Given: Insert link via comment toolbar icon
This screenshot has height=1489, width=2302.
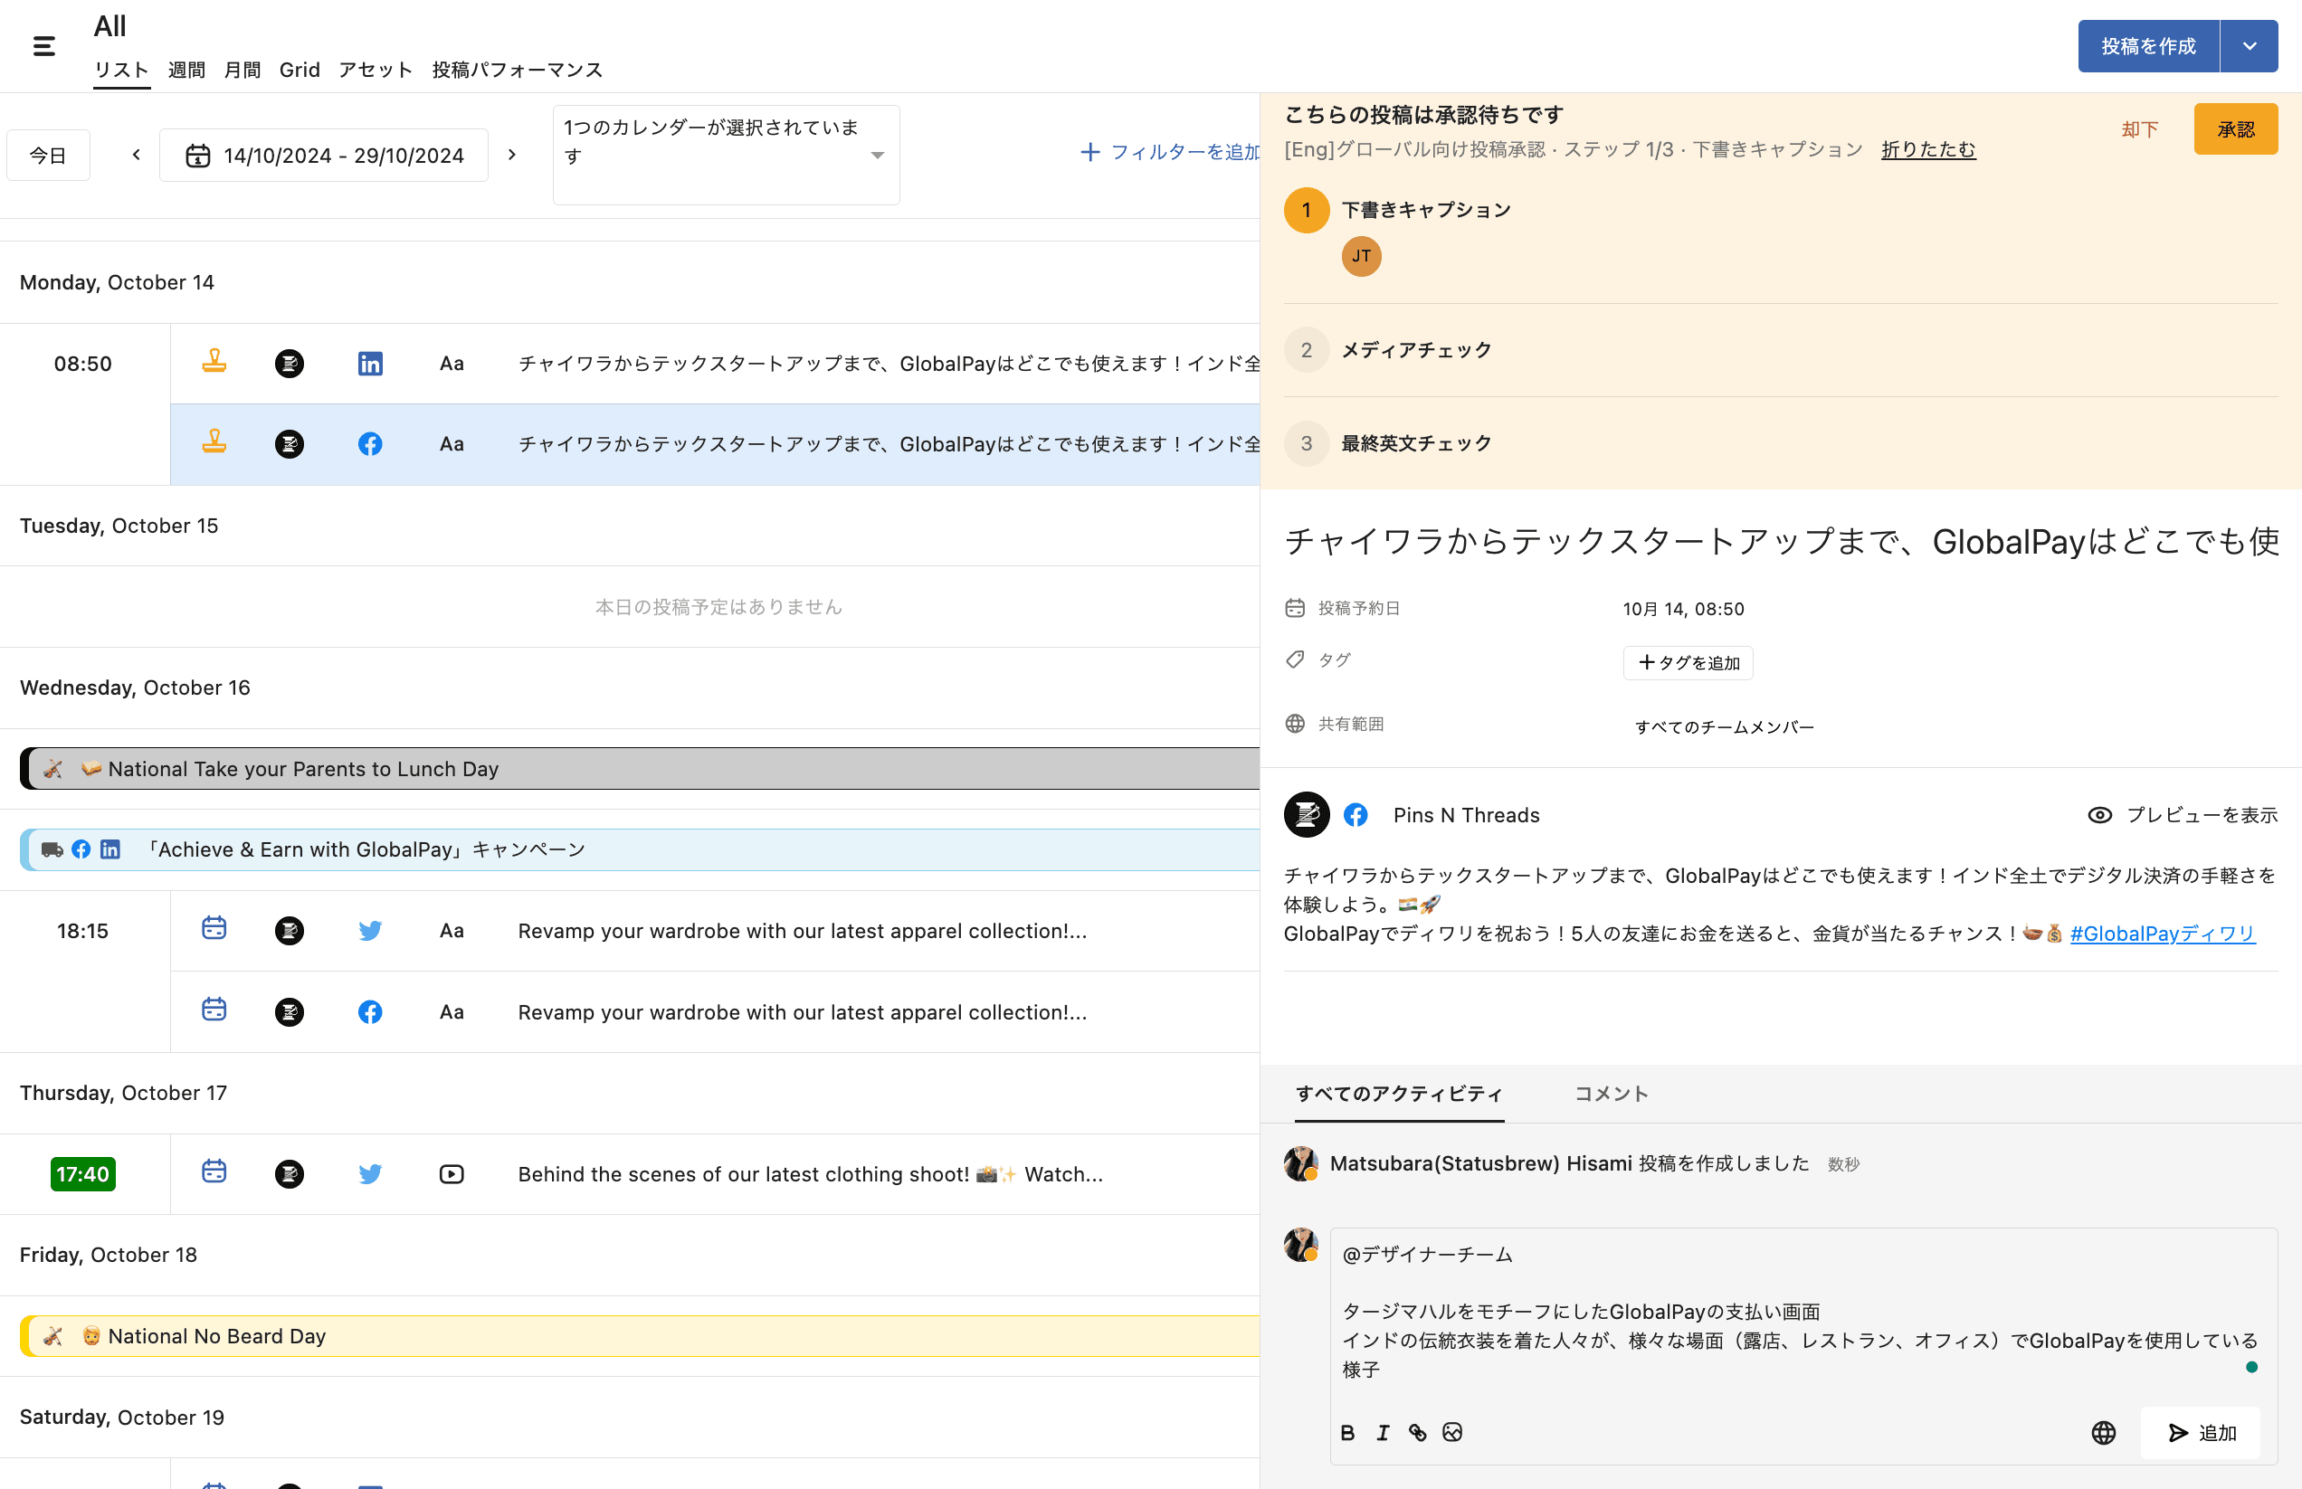Looking at the screenshot, I should 1417,1433.
